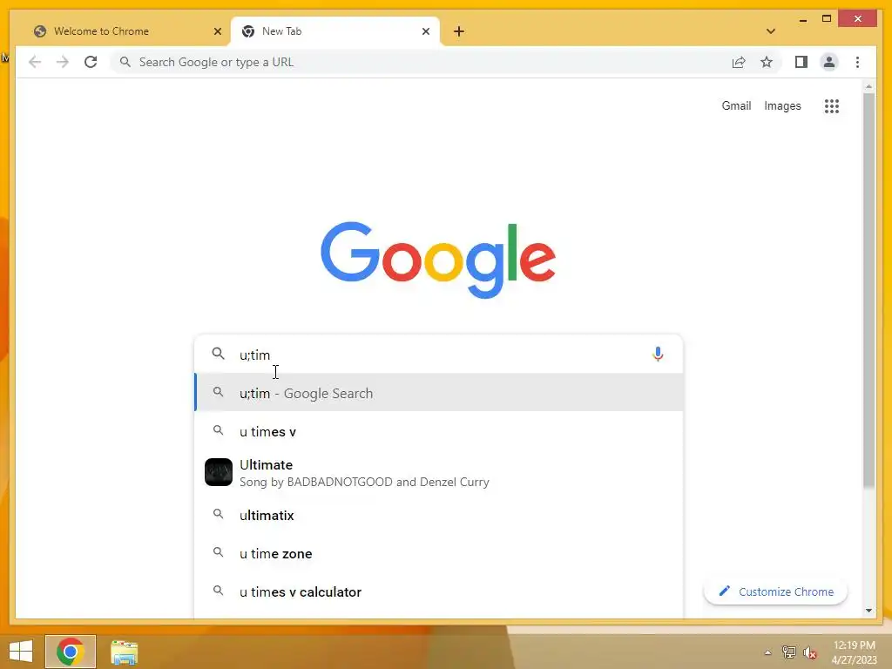Image resolution: width=892 pixels, height=669 pixels.
Task: Click the browser back arrow
Action: (x=35, y=62)
